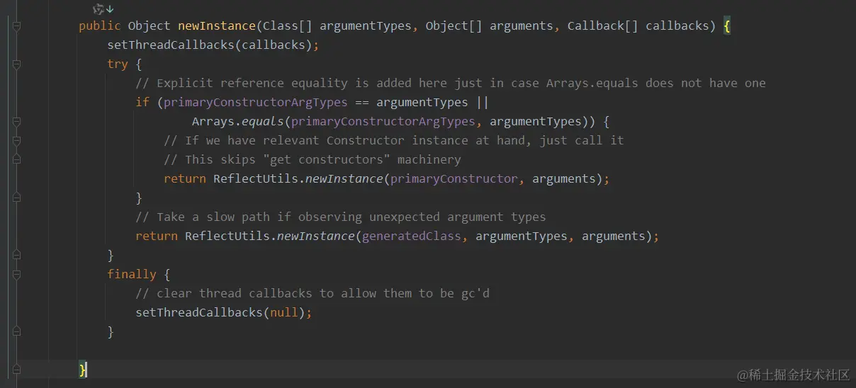Click 'Callback[] callbacks' parameter in signature

coord(638,25)
